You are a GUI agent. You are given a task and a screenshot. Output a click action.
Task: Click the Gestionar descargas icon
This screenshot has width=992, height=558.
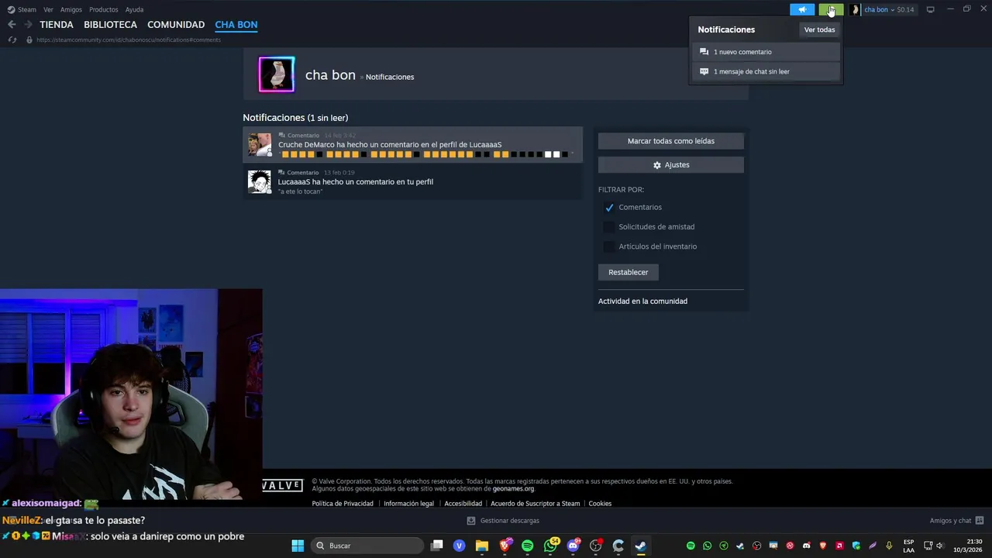point(471,521)
